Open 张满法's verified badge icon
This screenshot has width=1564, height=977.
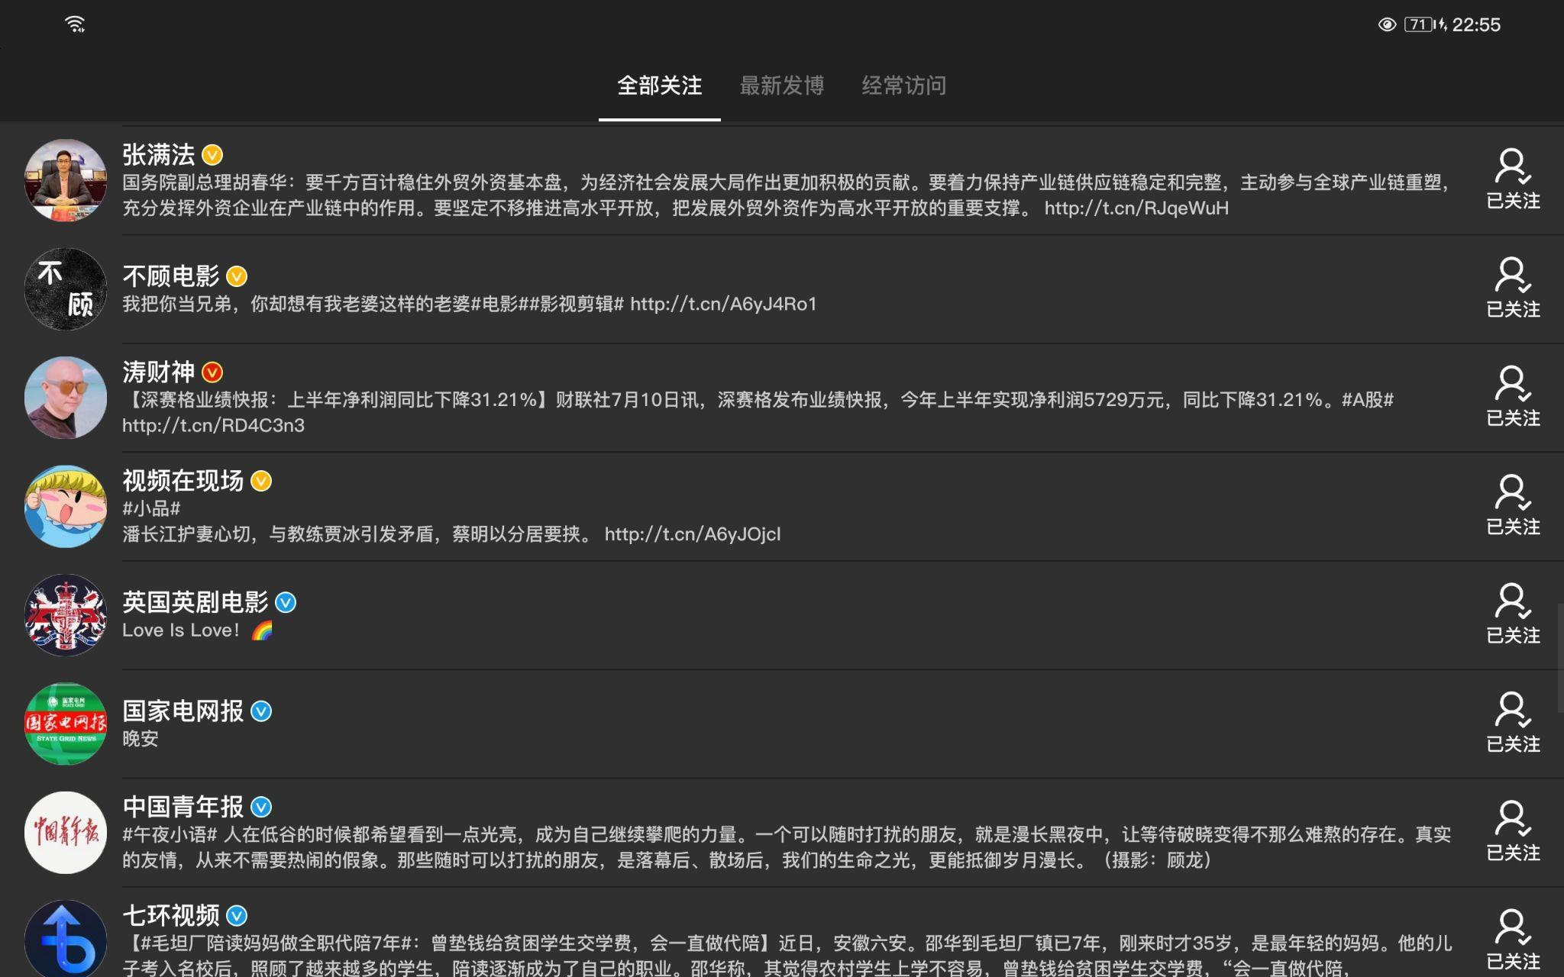click(x=212, y=154)
